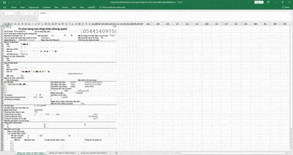The width and height of the screenshot is (293, 155).
Task: Open Customize Quick Access Toolbar dropdown arrow
Action: 19,2
